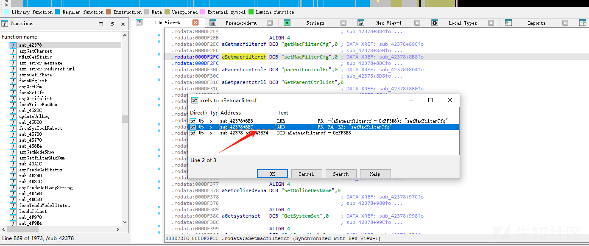Select aspGetModeShow in the function list
Viewport: 589px width, 246px height.
[x=37, y=152]
